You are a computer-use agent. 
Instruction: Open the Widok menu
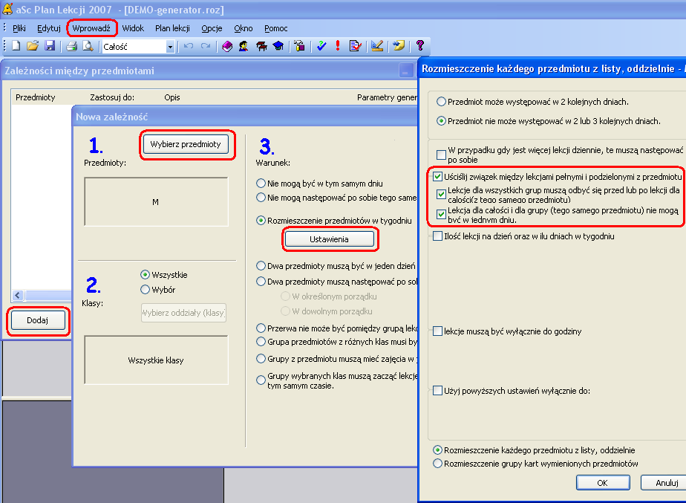pos(133,28)
